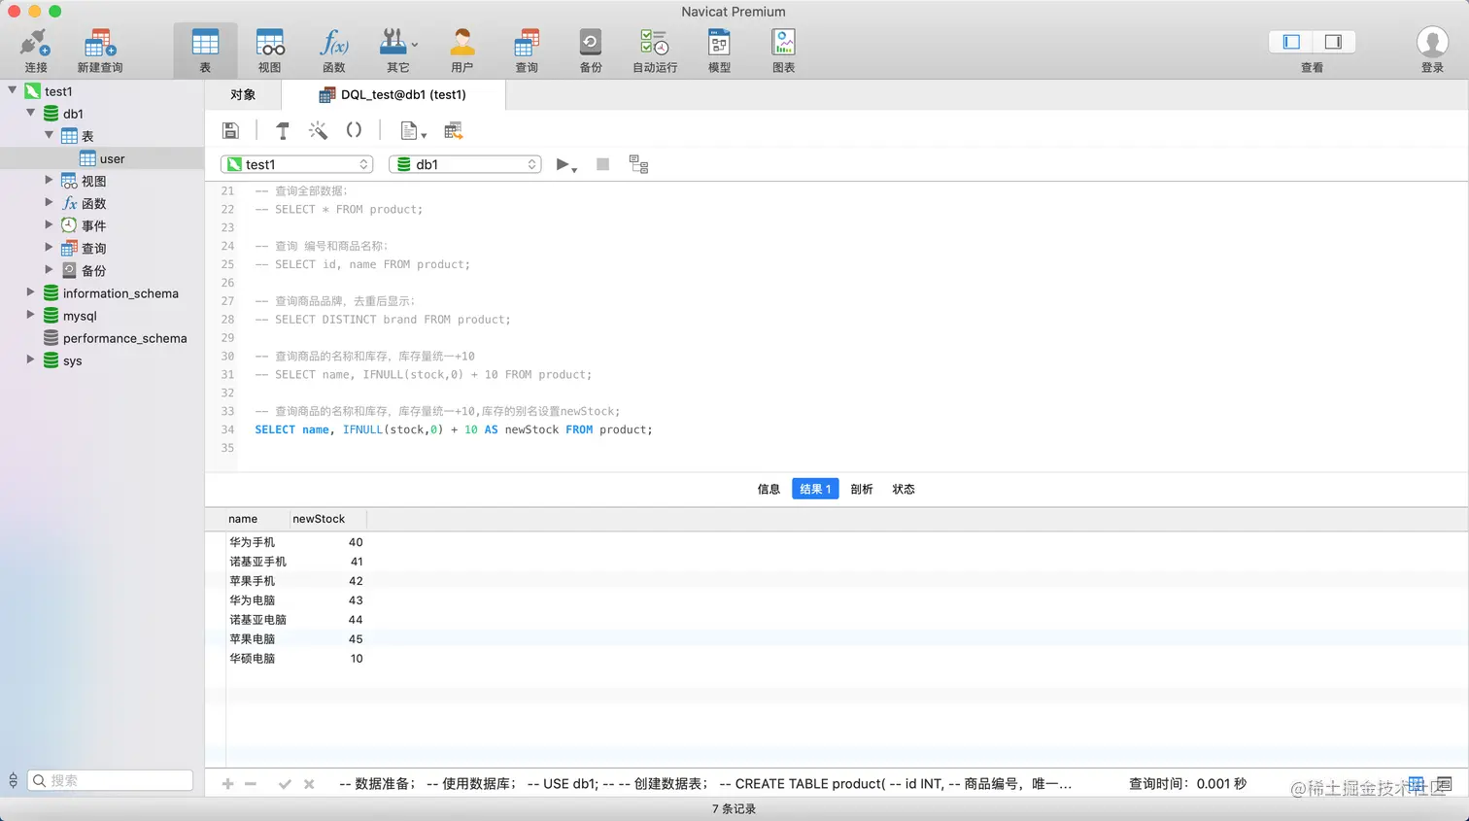Image resolution: width=1469 pixels, height=821 pixels.
Task: Open the 剖析 (Profile) tab
Action: pyautogui.click(x=862, y=489)
